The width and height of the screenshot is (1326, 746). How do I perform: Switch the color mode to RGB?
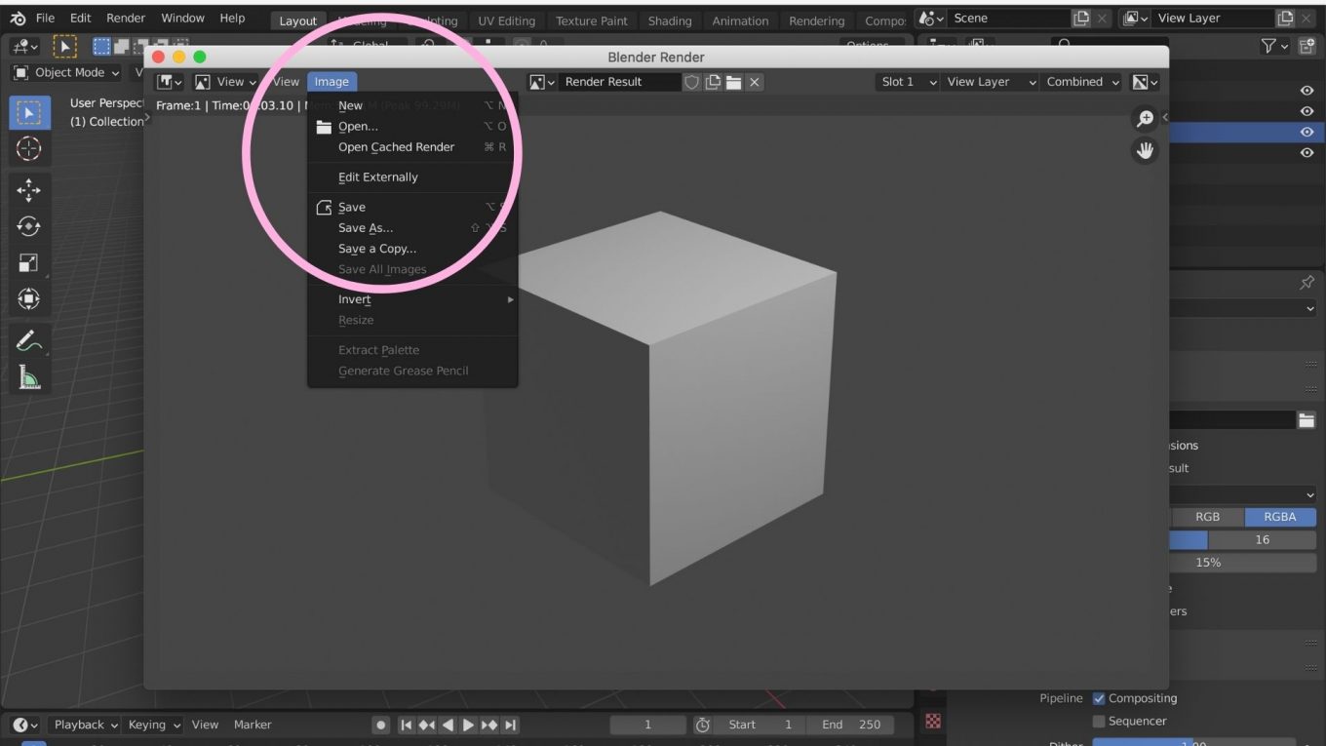[x=1208, y=517]
